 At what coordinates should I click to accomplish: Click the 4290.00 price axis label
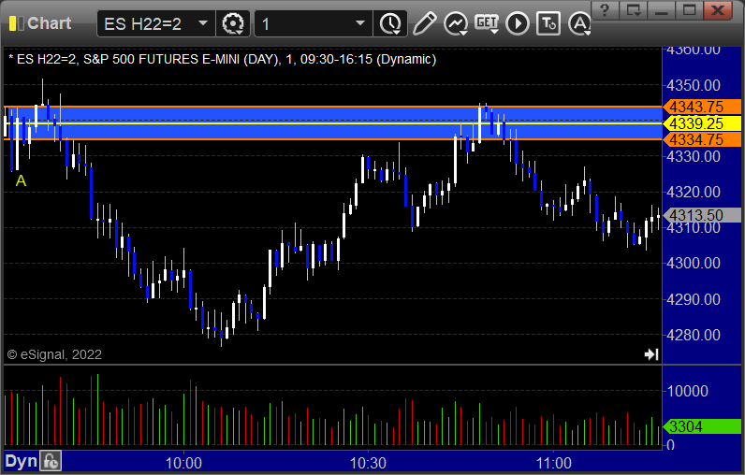[x=694, y=299]
